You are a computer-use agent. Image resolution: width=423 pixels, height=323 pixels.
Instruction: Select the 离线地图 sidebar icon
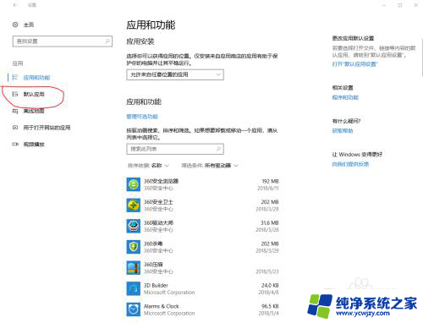click(15, 111)
